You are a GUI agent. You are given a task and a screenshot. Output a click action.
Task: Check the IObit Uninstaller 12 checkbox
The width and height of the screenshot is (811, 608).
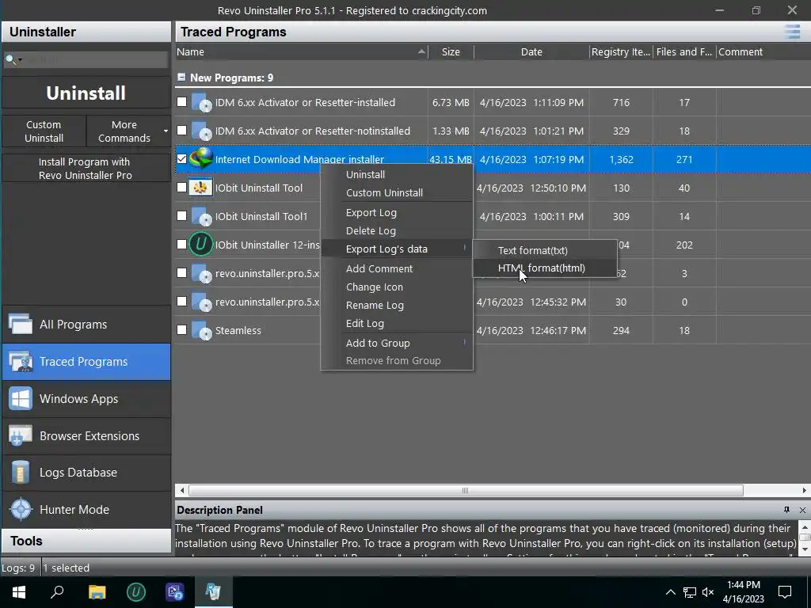181,244
